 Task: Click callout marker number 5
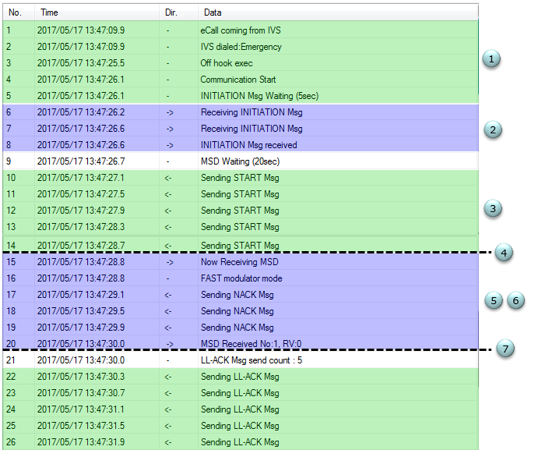494,301
